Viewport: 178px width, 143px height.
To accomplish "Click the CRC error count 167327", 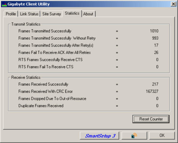I will coord(152,91).
